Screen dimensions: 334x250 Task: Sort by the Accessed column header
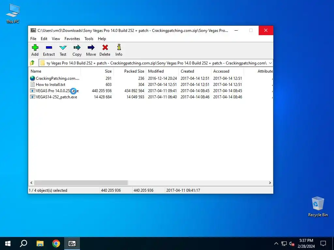(x=227, y=71)
